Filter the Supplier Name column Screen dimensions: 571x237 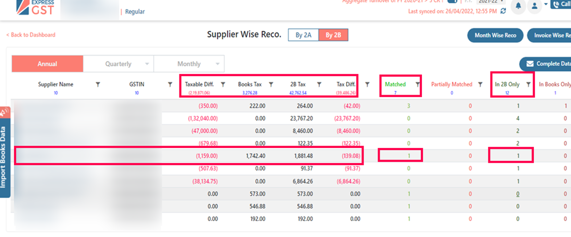[97, 84]
